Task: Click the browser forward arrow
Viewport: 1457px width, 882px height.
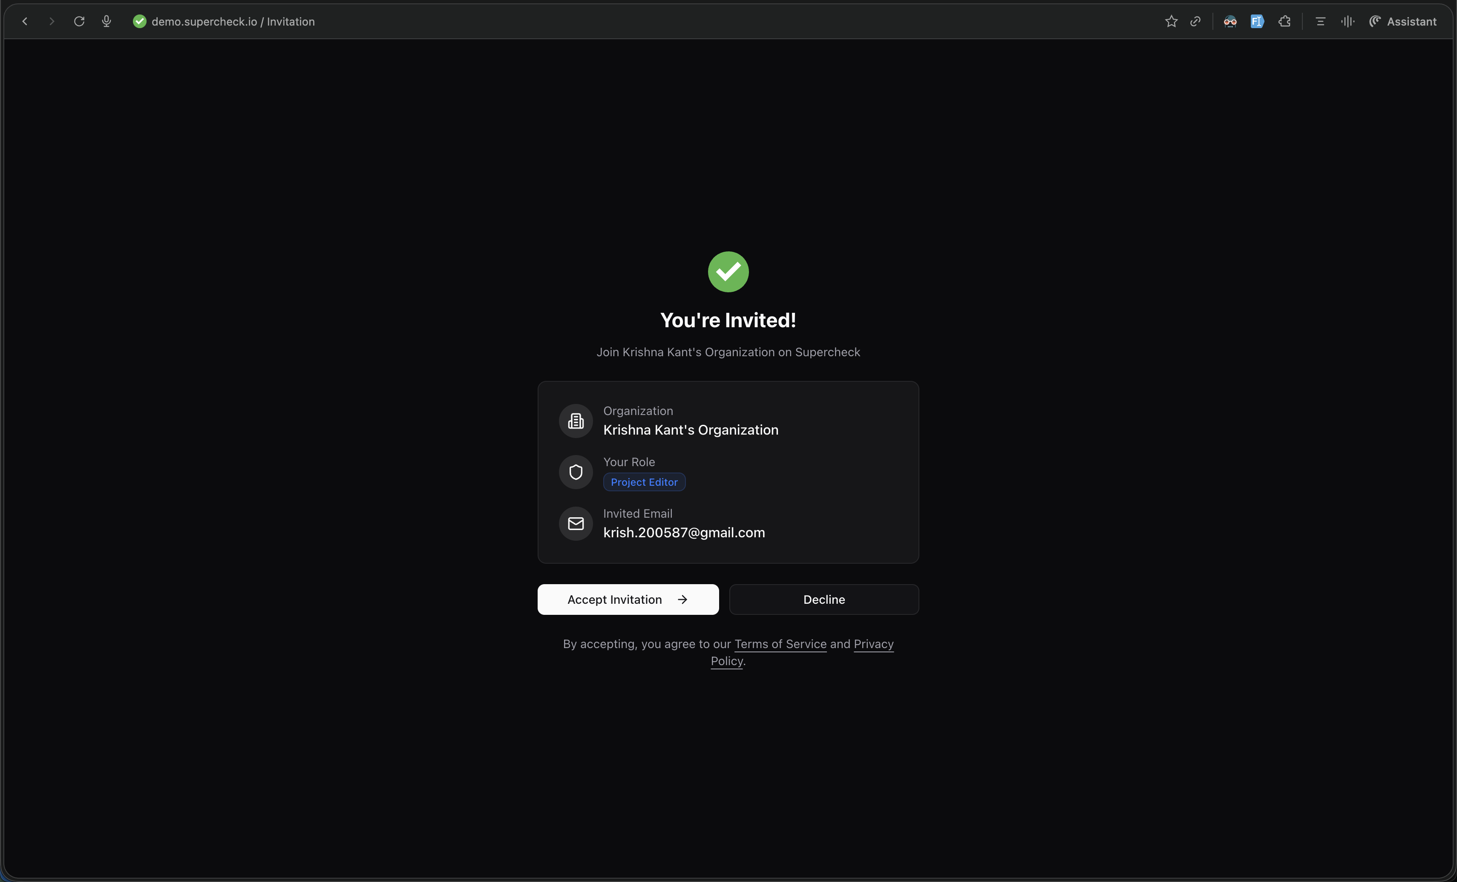Action: tap(52, 21)
